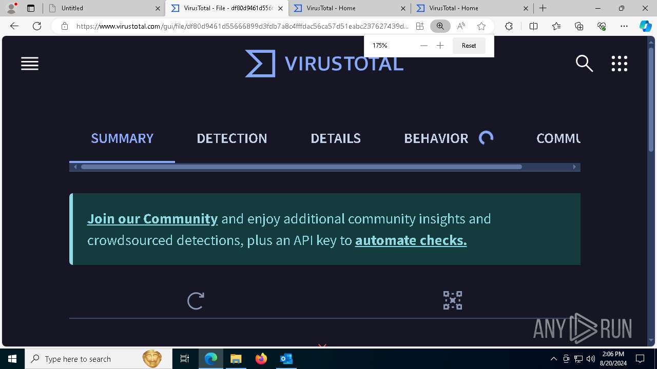
Task: Open the browser Extensions icon
Action: tap(509, 26)
